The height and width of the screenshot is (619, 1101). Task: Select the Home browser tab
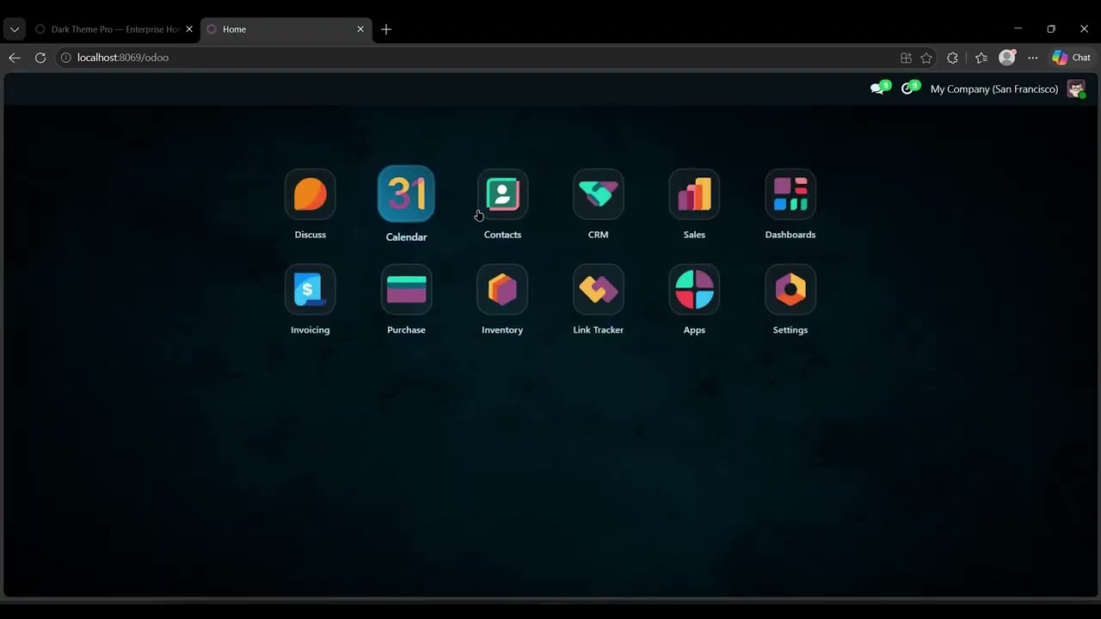click(x=286, y=29)
